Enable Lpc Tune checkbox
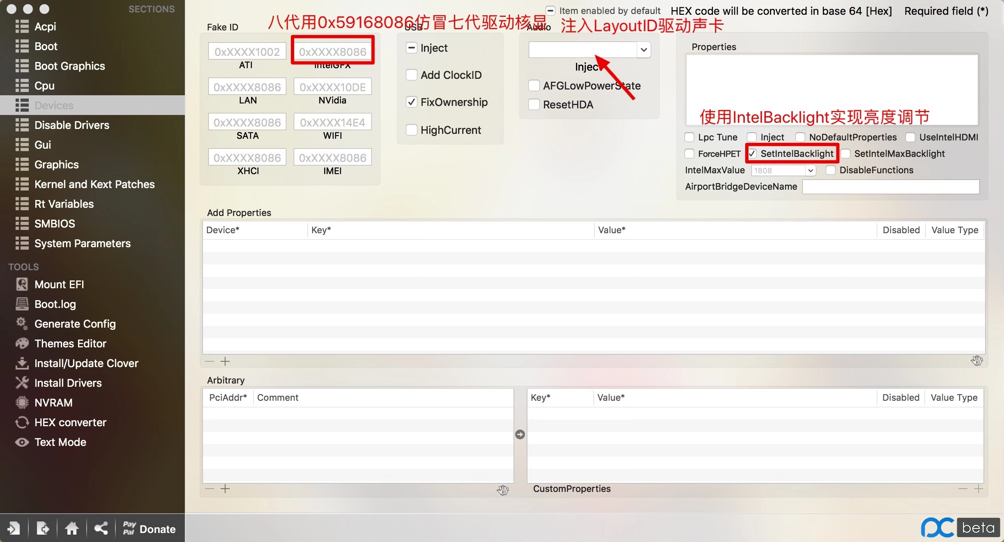This screenshot has width=1004, height=542. click(x=690, y=137)
